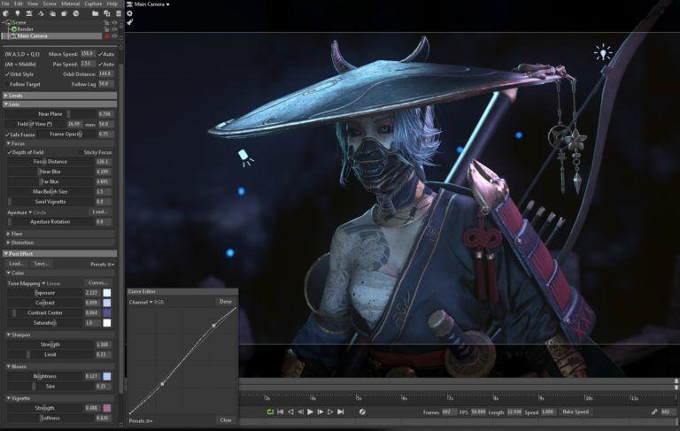Collapse the Post Effect section
The width and height of the screenshot is (680, 431).
point(60,254)
